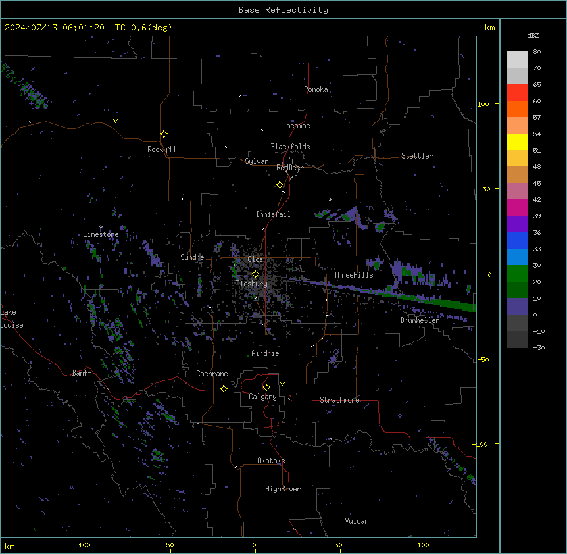Click the km unit label at bottom left
The height and width of the screenshot is (554, 567).
point(9,546)
